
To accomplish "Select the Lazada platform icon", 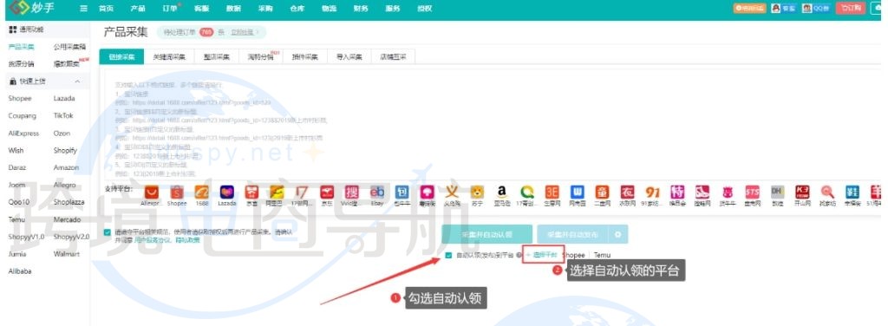I will [x=227, y=192].
